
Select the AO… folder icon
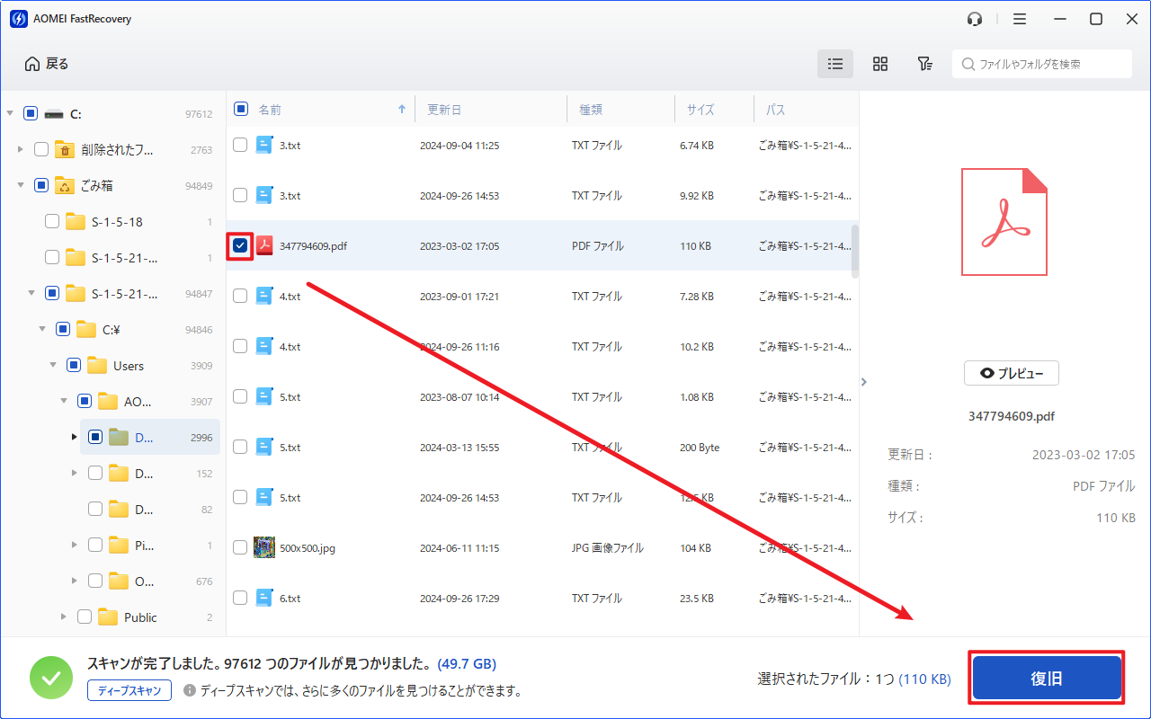pos(108,402)
